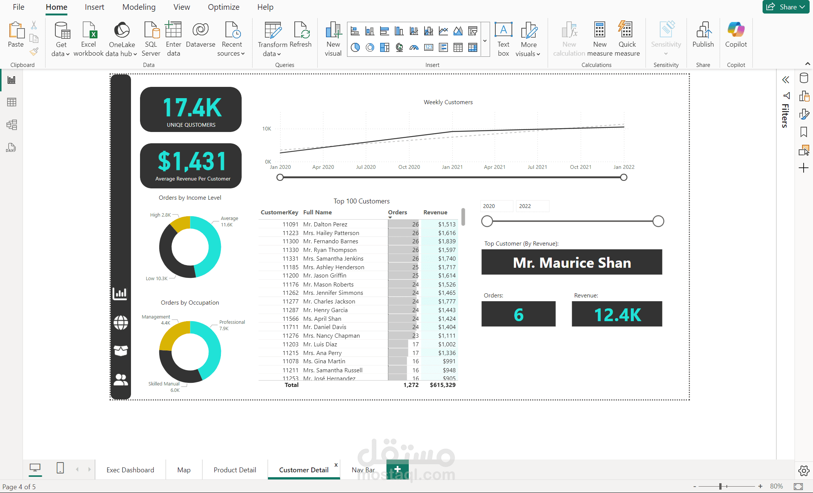Add a New visual
Viewport: 813px width, 493px height.
click(x=333, y=39)
